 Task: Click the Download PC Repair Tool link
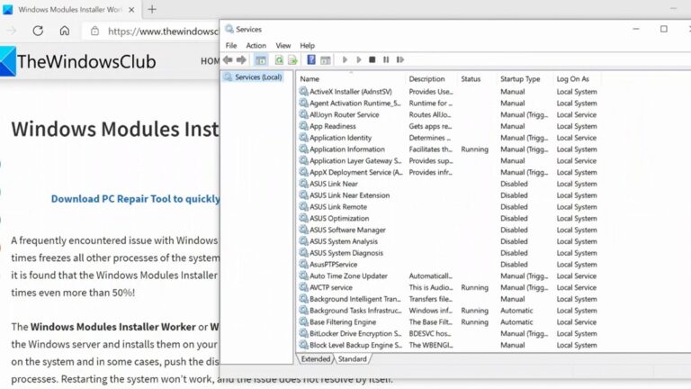tap(136, 199)
